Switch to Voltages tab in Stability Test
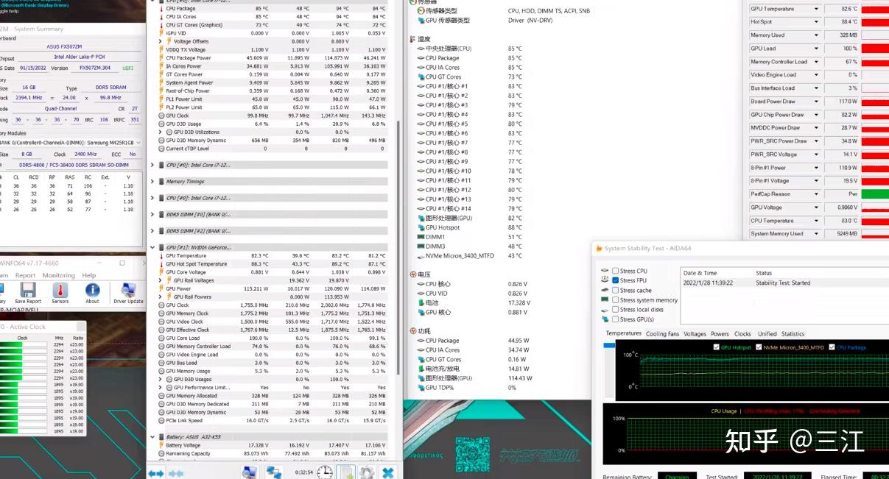 [x=695, y=334]
